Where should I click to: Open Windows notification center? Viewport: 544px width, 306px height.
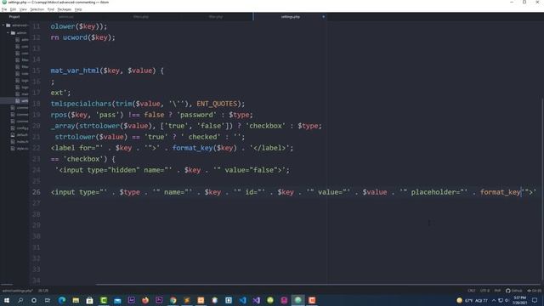pos(535,300)
